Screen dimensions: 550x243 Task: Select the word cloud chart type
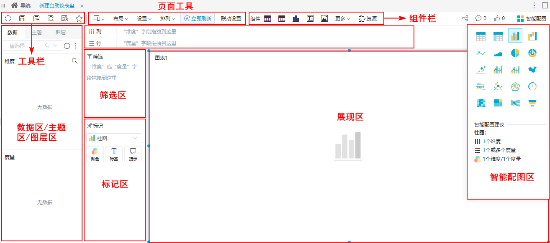coord(481,86)
